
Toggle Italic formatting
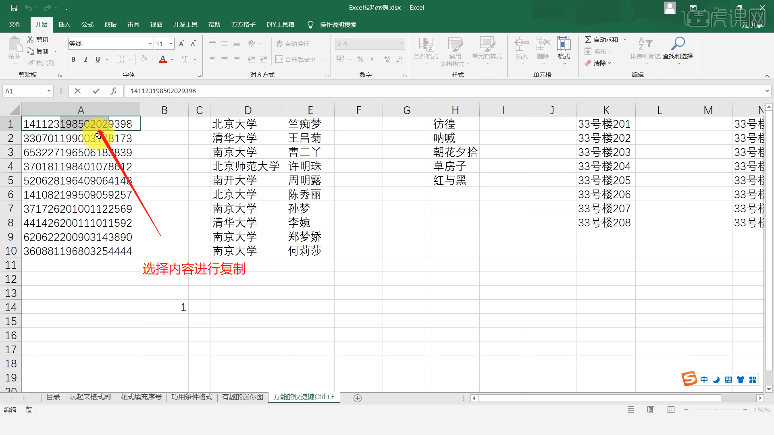(x=85, y=59)
